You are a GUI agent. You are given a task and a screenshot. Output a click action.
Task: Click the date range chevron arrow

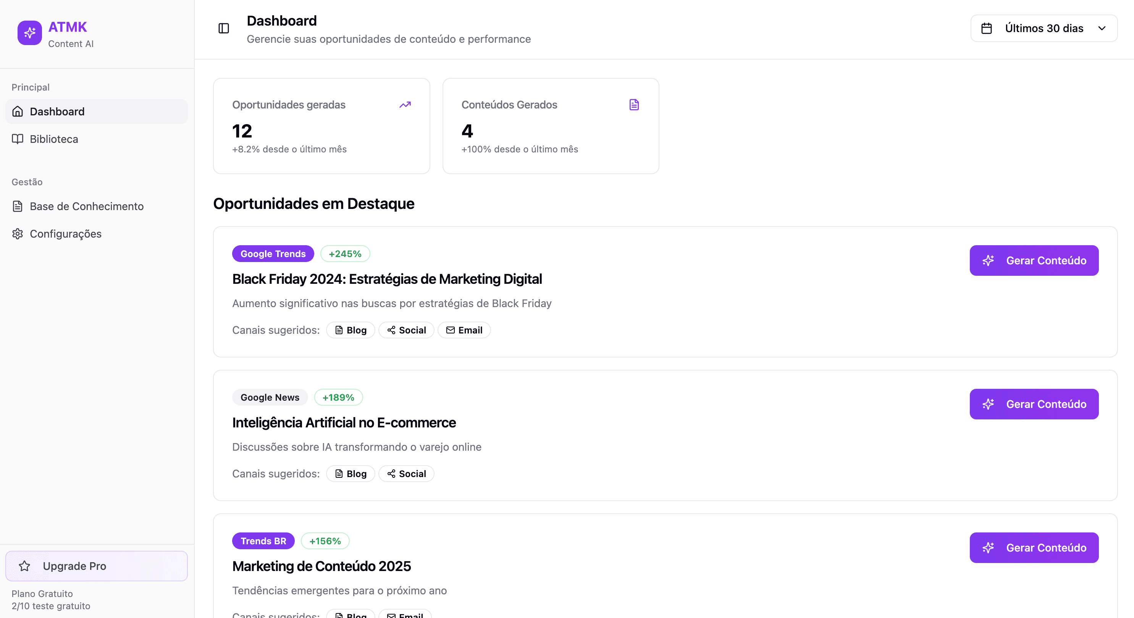click(x=1102, y=29)
